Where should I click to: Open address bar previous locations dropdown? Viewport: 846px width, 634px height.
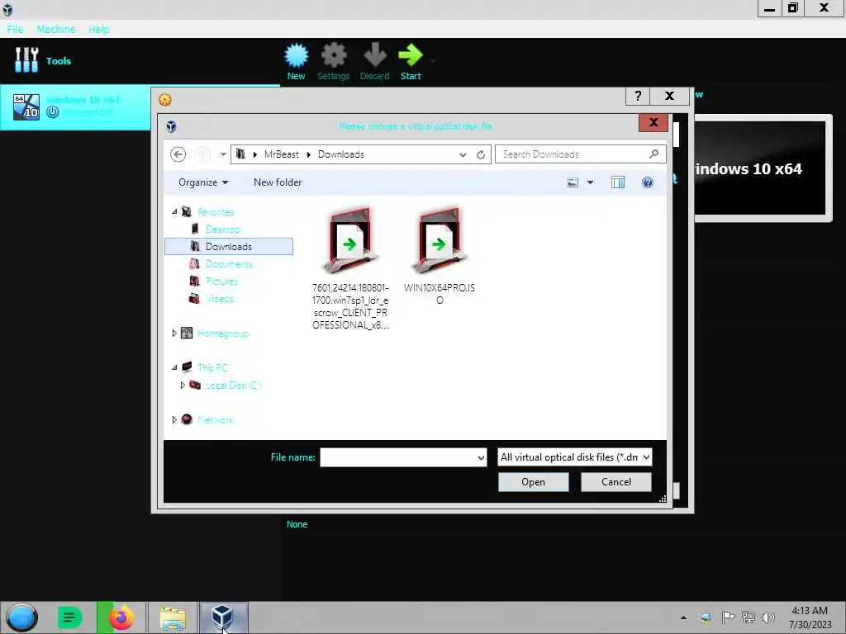[x=463, y=154]
